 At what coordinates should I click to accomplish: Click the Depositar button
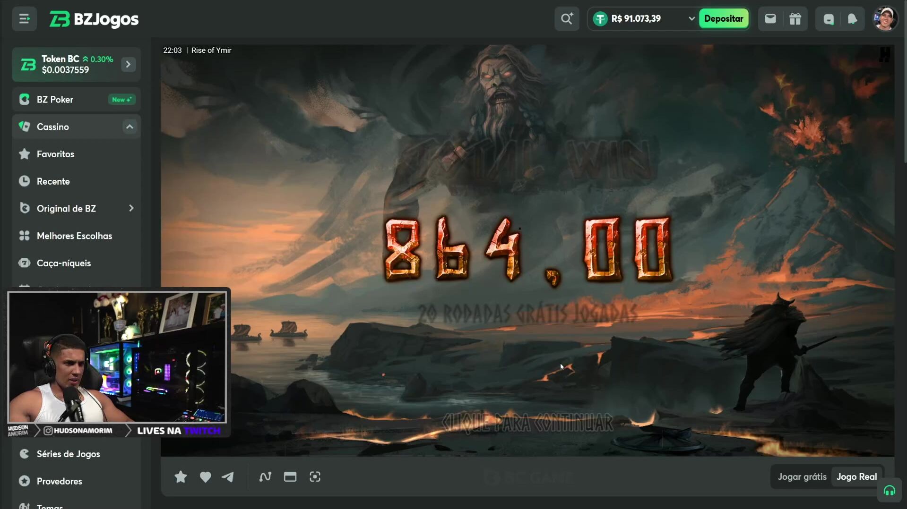[723, 19]
